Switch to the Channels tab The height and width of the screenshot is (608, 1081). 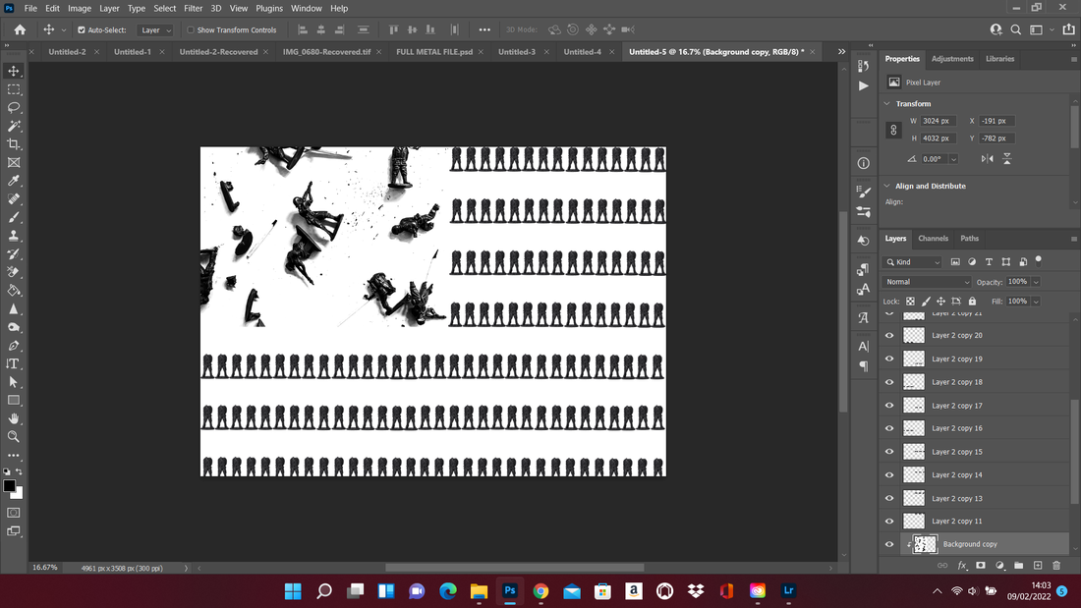pyautogui.click(x=933, y=239)
